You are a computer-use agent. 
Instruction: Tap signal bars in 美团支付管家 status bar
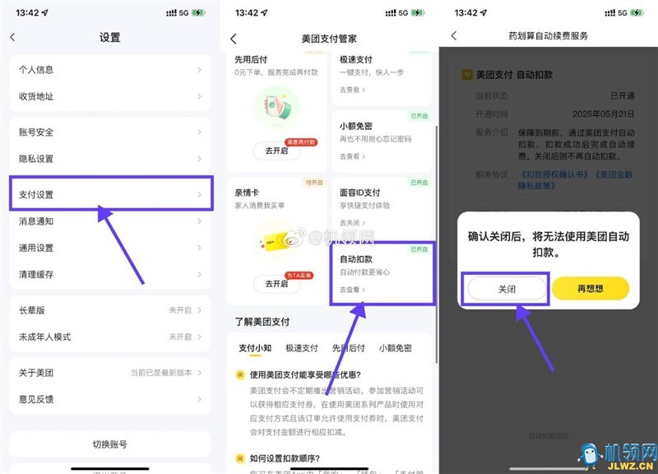click(x=392, y=13)
